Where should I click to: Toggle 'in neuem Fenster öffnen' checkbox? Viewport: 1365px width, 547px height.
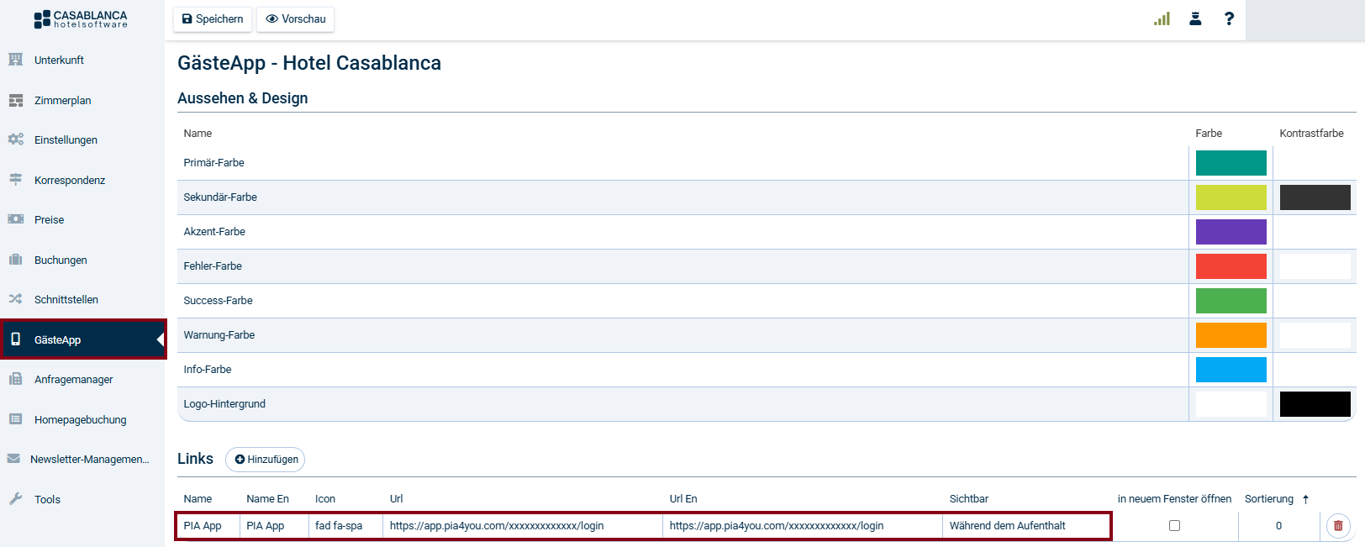click(1174, 526)
